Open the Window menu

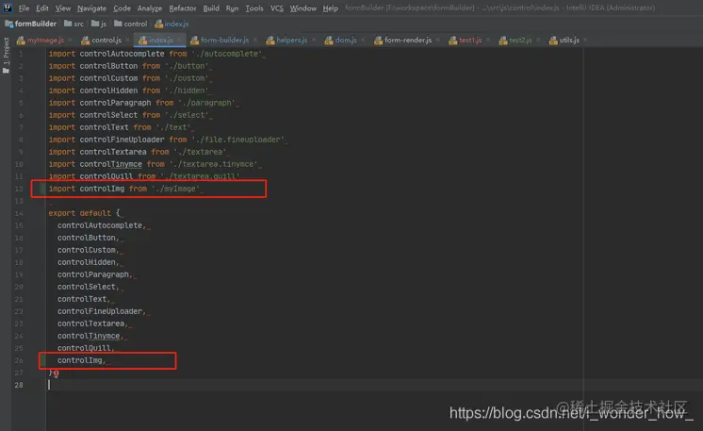click(x=302, y=8)
